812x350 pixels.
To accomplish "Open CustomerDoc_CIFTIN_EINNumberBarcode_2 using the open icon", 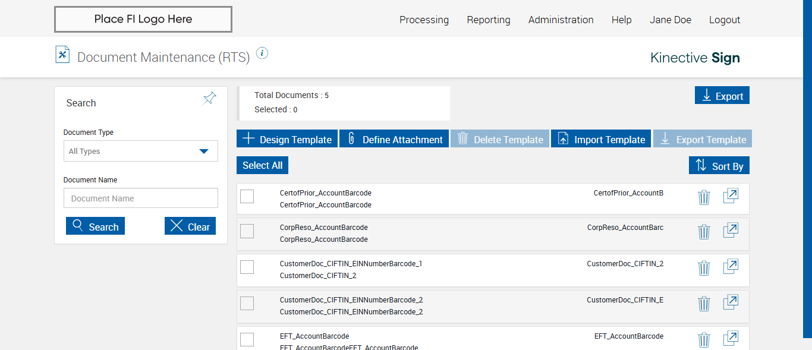I will coord(731,302).
